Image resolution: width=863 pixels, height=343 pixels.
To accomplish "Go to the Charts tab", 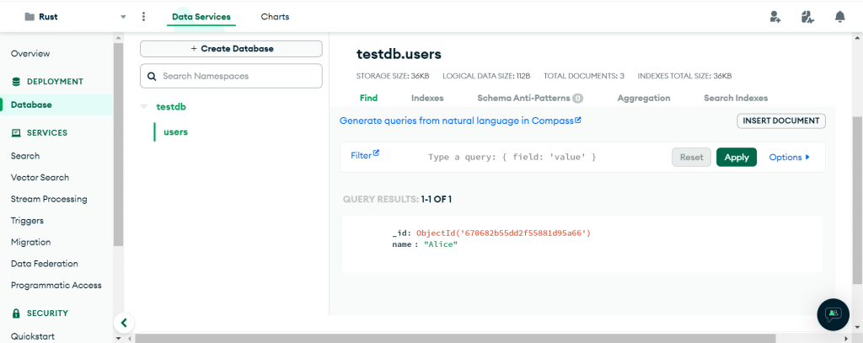I will click(x=275, y=17).
